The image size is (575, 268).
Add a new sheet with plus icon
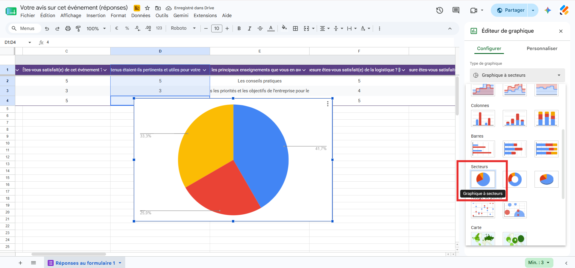[20, 263]
